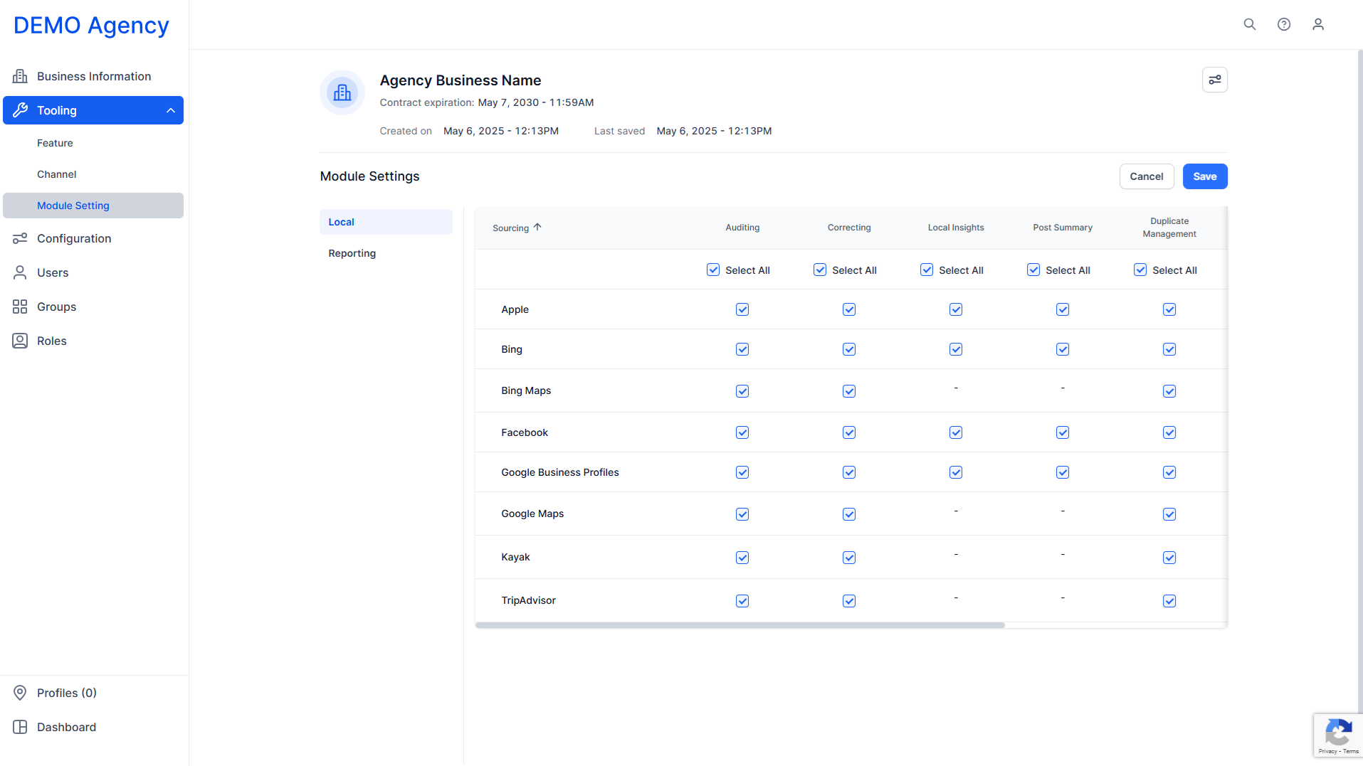Click the Contract expiration date text

pos(536,102)
